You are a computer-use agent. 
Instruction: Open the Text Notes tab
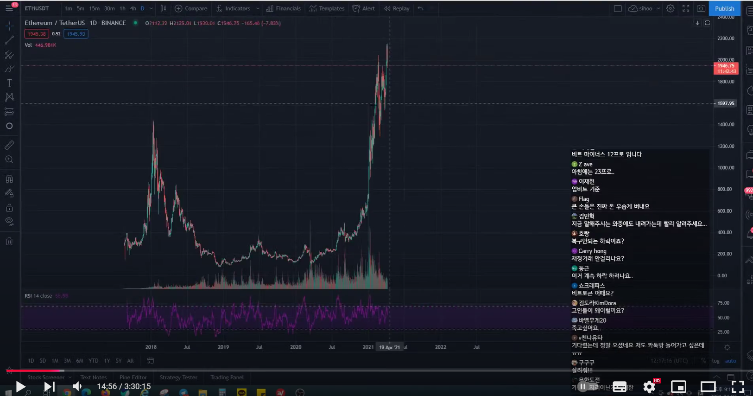pos(94,377)
